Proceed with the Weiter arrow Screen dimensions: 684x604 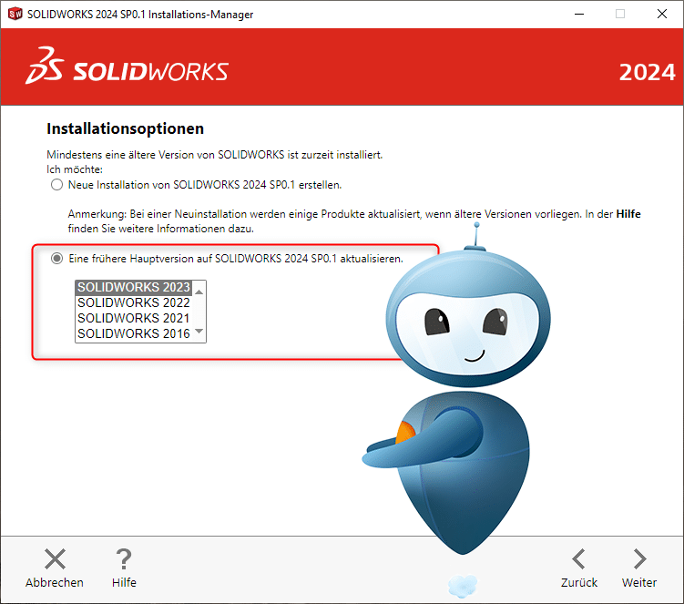pos(639,558)
